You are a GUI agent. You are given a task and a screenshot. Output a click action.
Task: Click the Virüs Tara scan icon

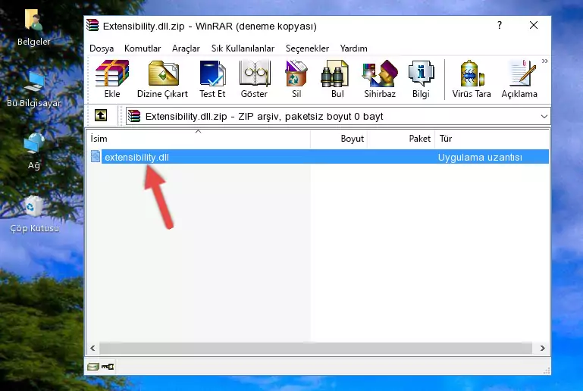472,79
